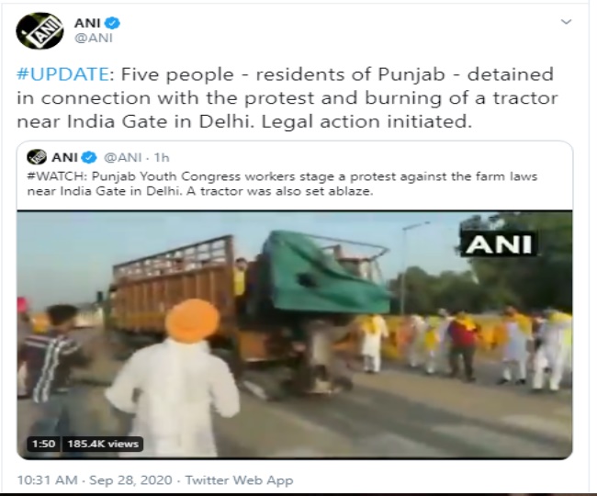Open the 1h timestamp of quoted tweet

pyautogui.click(x=162, y=158)
